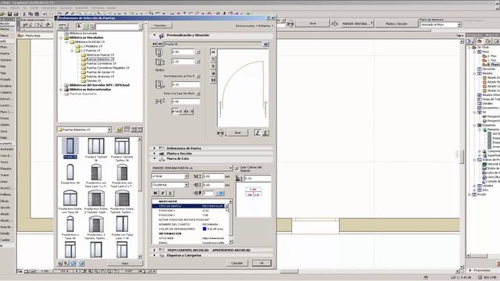Image resolution: width=500 pixels, height=281 pixels.
Task: Click the previous-object arrow beside Puerta 19 field
Action: coord(155,44)
